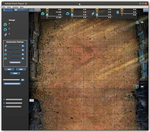
Task: Open the Control menu
Action: (x=15, y=7)
